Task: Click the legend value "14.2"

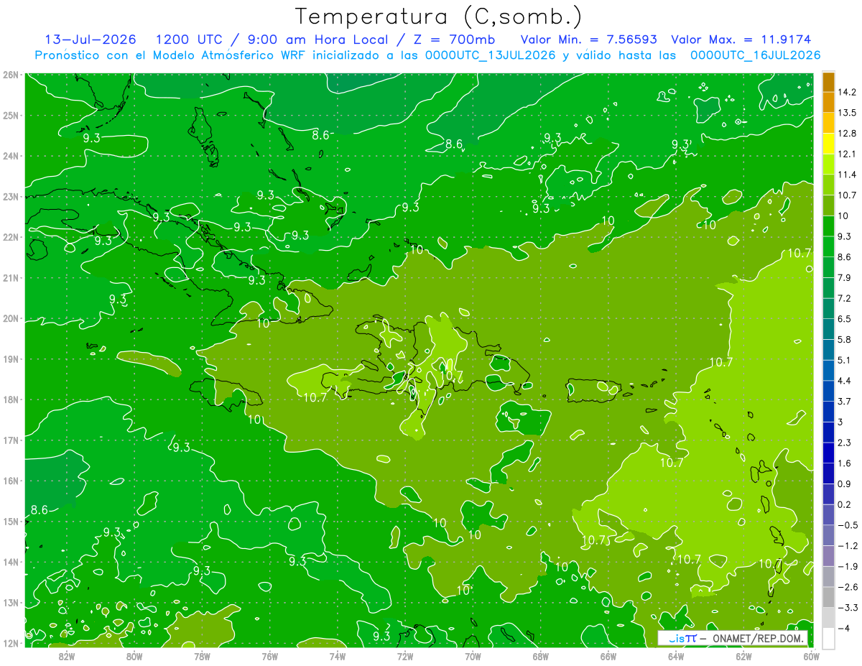Action: tap(847, 92)
